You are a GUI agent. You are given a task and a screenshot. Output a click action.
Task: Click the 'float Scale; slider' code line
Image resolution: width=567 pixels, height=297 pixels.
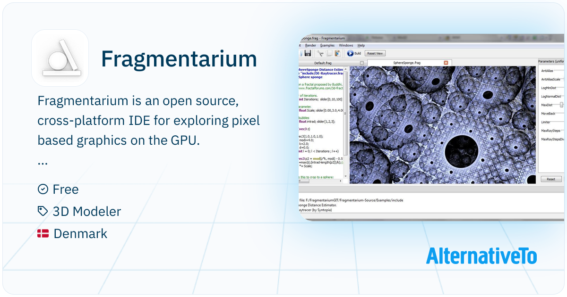pyautogui.click(x=321, y=110)
